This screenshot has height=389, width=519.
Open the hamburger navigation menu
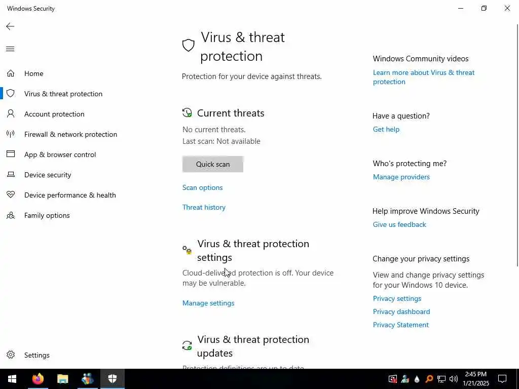pos(10,49)
